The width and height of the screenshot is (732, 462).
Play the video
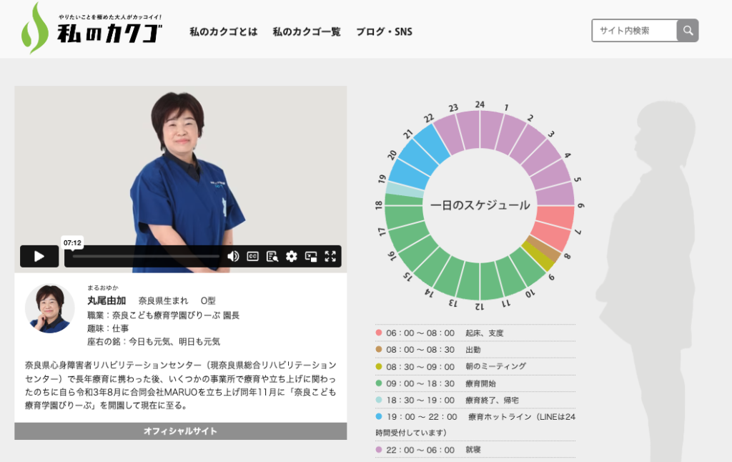click(x=39, y=256)
